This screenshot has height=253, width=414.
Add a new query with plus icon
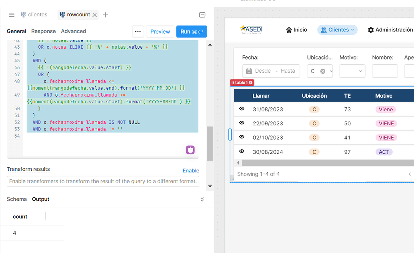coord(105,15)
